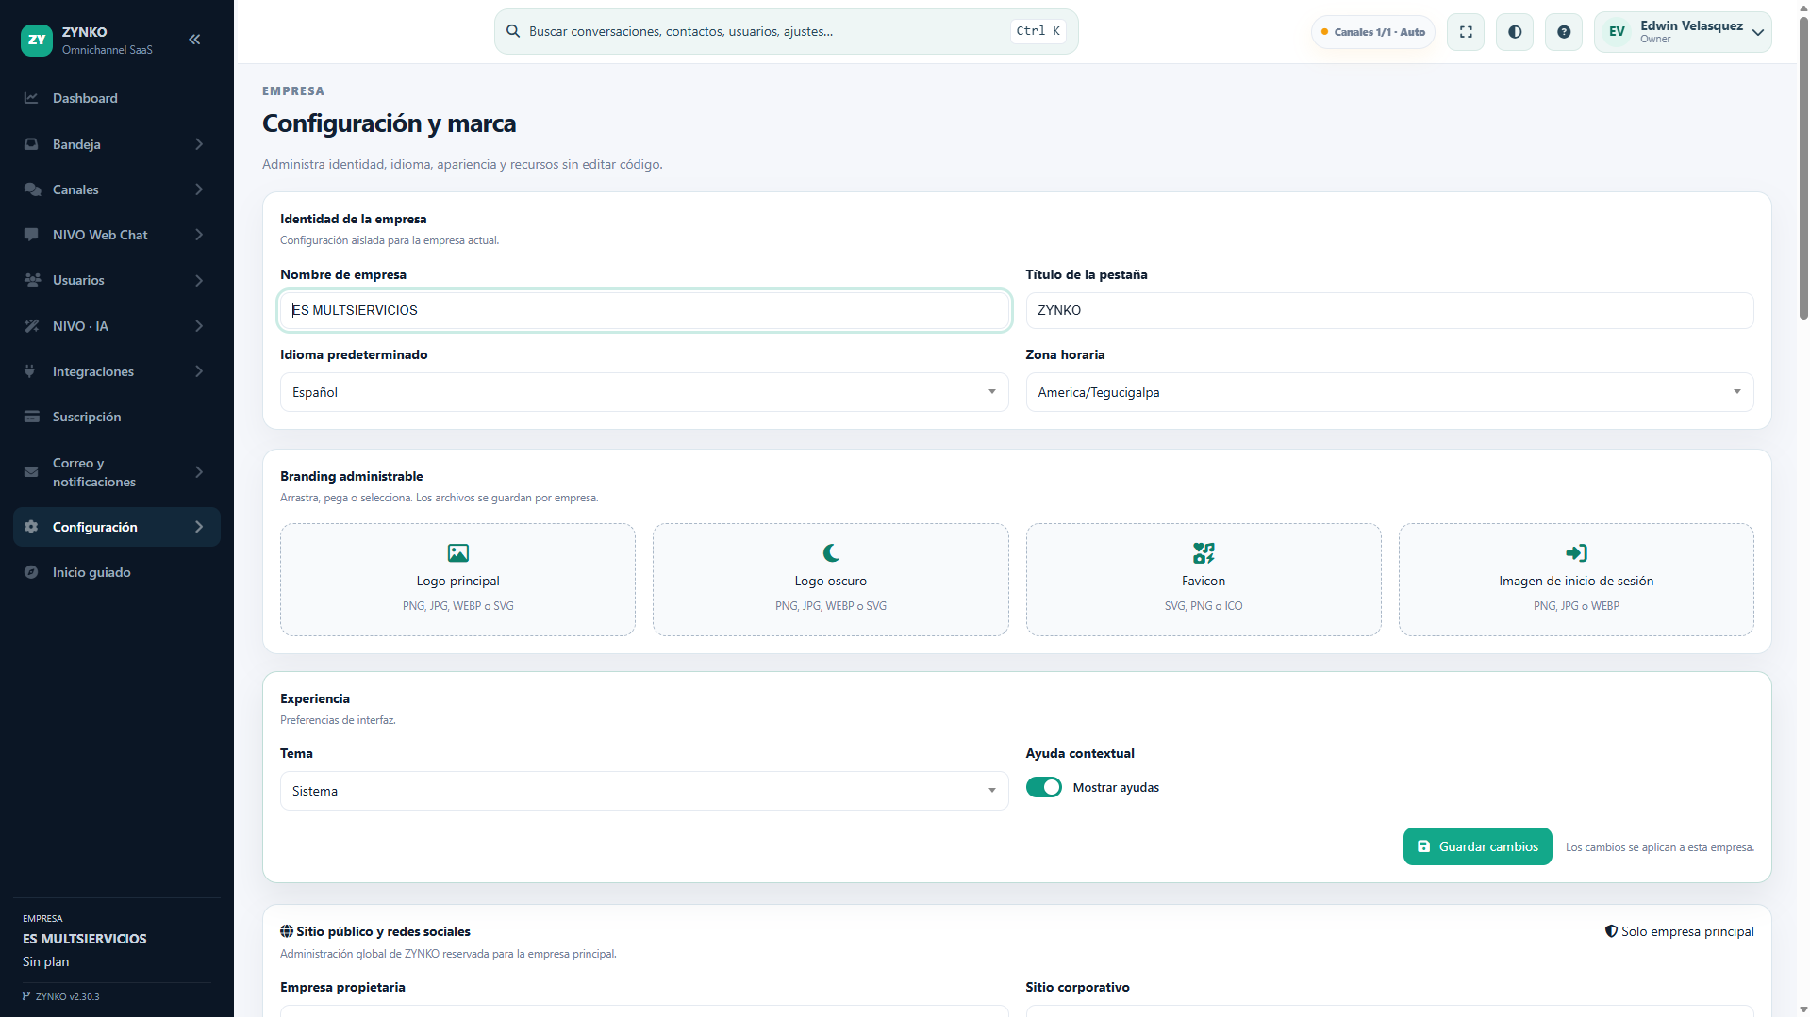This screenshot has height=1017, width=1810.
Task: Open the Zona horaria dropdown
Action: (x=1389, y=392)
